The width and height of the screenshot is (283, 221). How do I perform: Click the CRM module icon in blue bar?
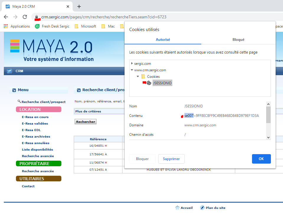point(9,71)
